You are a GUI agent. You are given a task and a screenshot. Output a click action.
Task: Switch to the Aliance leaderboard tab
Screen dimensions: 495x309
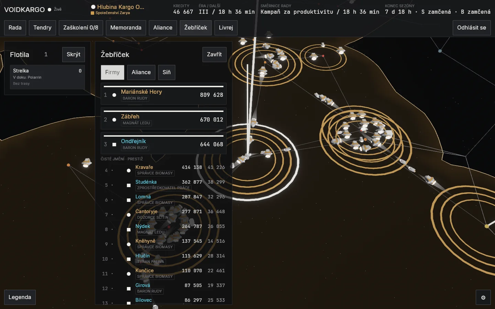pos(141,72)
